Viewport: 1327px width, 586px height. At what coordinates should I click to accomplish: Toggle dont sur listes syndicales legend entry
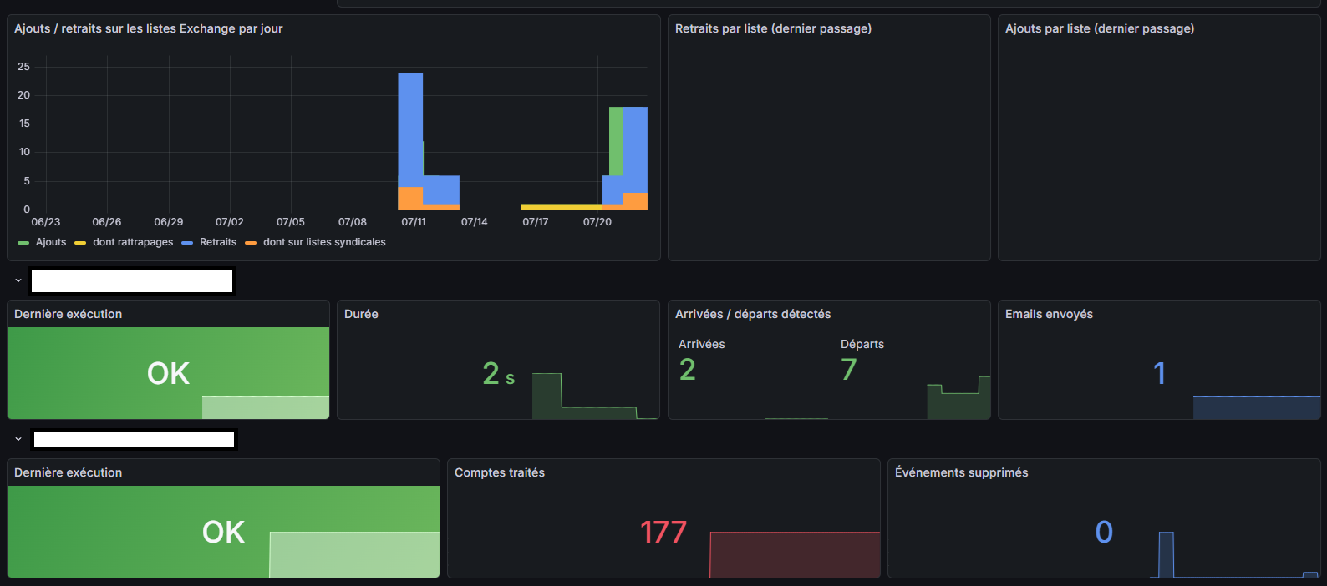point(324,242)
